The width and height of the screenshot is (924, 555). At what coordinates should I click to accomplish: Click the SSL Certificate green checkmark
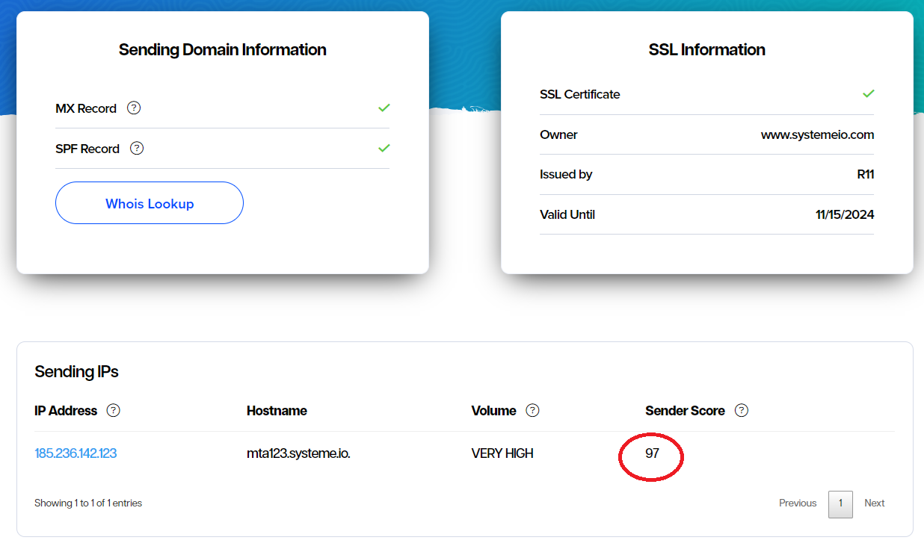tap(868, 93)
